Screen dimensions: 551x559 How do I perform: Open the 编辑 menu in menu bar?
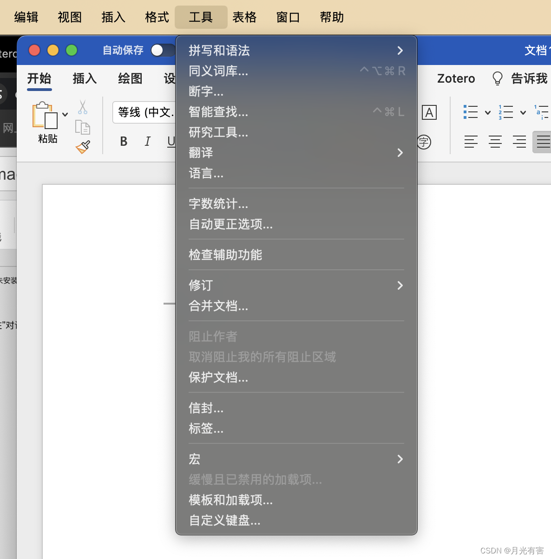pos(26,17)
